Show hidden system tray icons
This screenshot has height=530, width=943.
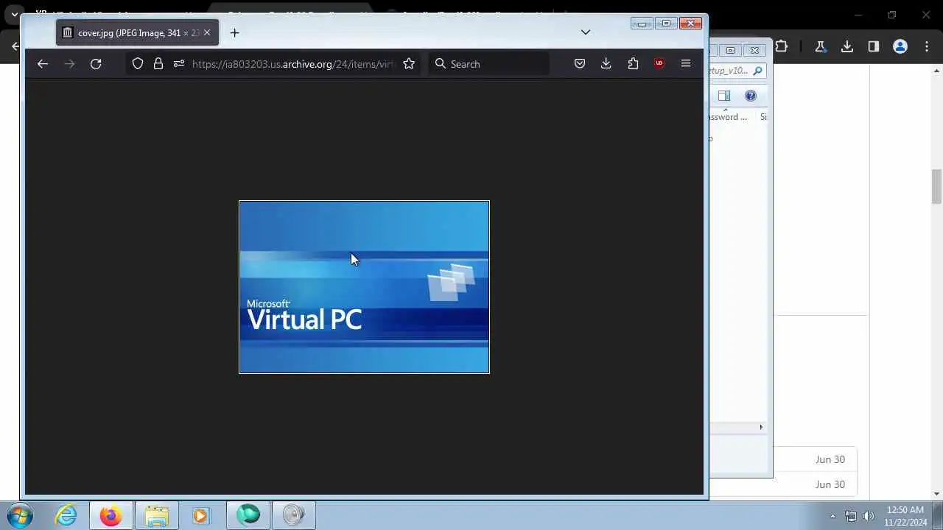pos(833,516)
